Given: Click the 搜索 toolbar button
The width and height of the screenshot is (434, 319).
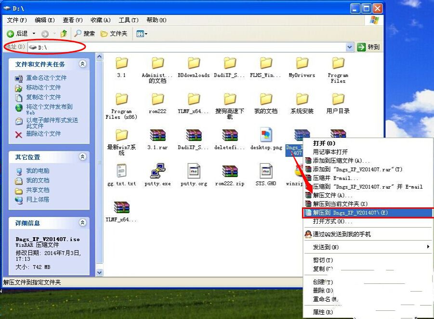Looking at the screenshot, I should [x=84, y=34].
